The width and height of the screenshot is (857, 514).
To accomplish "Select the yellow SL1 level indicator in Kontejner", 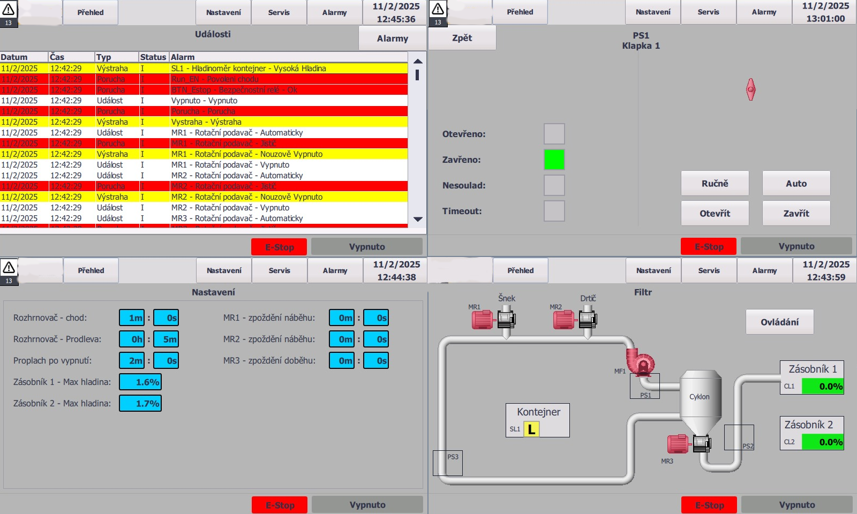I will (x=531, y=429).
